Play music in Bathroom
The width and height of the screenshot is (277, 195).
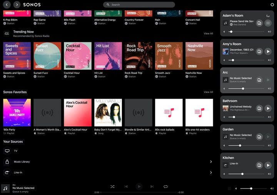click(x=268, y=108)
